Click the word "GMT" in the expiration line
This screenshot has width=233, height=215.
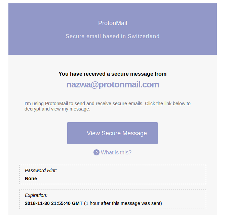click(77, 203)
